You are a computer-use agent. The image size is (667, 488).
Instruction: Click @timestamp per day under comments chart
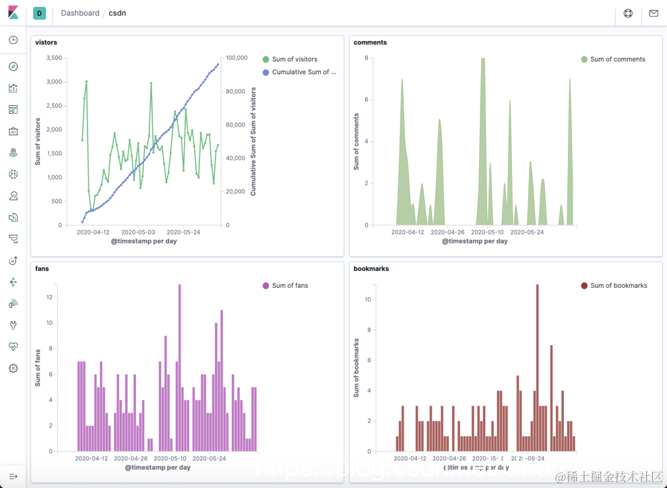pyautogui.click(x=475, y=241)
